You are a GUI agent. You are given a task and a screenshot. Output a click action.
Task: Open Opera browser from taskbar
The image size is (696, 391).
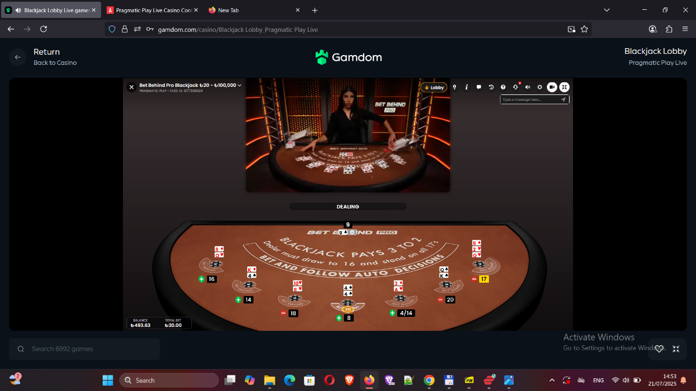329,380
